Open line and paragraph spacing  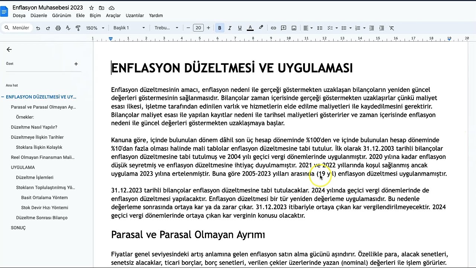[x=320, y=28]
